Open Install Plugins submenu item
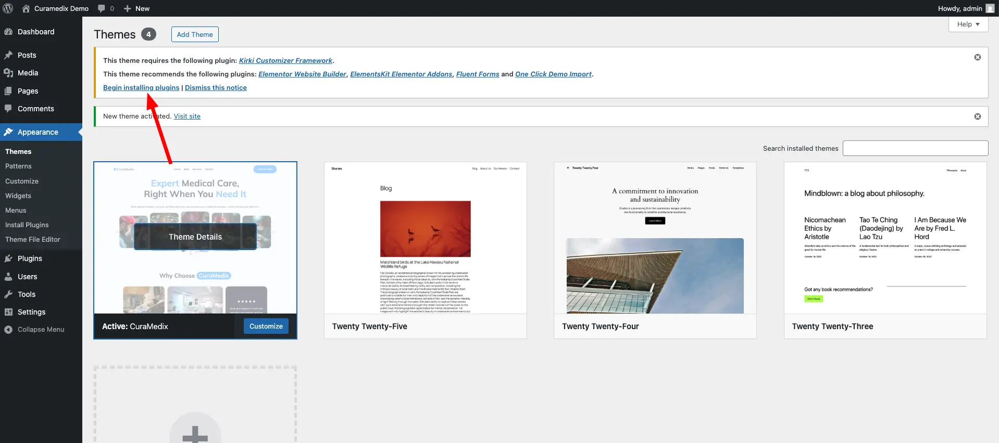This screenshot has width=999, height=443. coord(27,225)
